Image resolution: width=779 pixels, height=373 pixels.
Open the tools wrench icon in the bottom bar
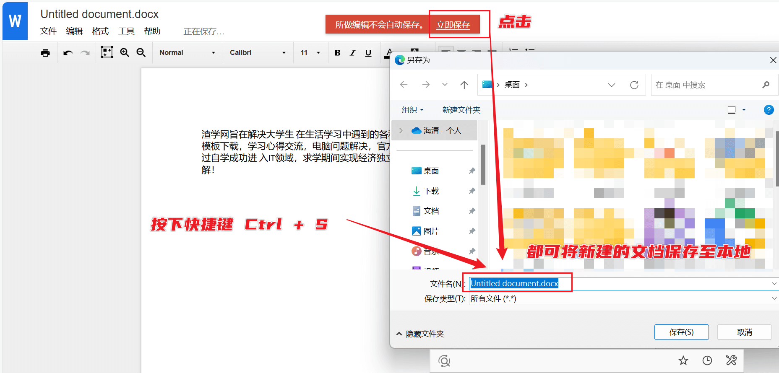click(731, 360)
